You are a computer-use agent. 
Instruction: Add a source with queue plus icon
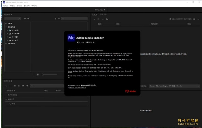click(x=94, y=19)
